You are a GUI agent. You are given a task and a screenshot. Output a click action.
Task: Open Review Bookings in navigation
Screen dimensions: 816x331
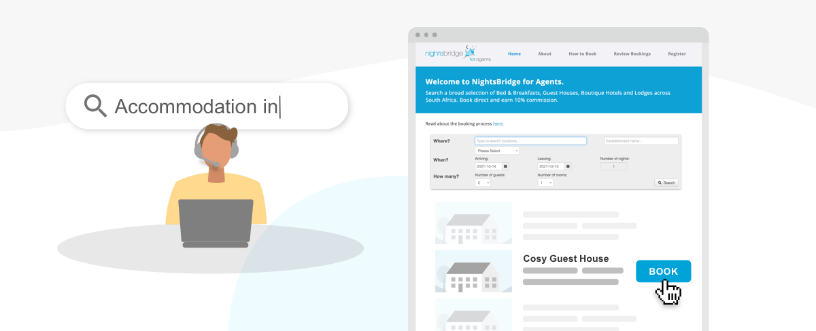tap(632, 54)
